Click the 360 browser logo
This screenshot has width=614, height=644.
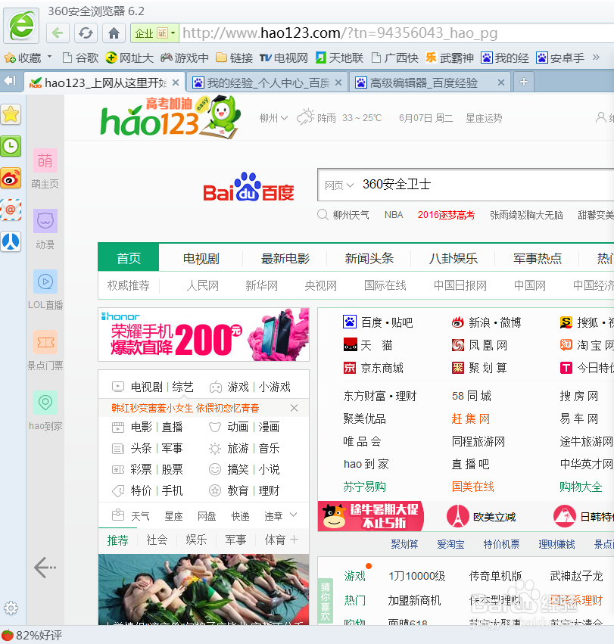tap(21, 26)
